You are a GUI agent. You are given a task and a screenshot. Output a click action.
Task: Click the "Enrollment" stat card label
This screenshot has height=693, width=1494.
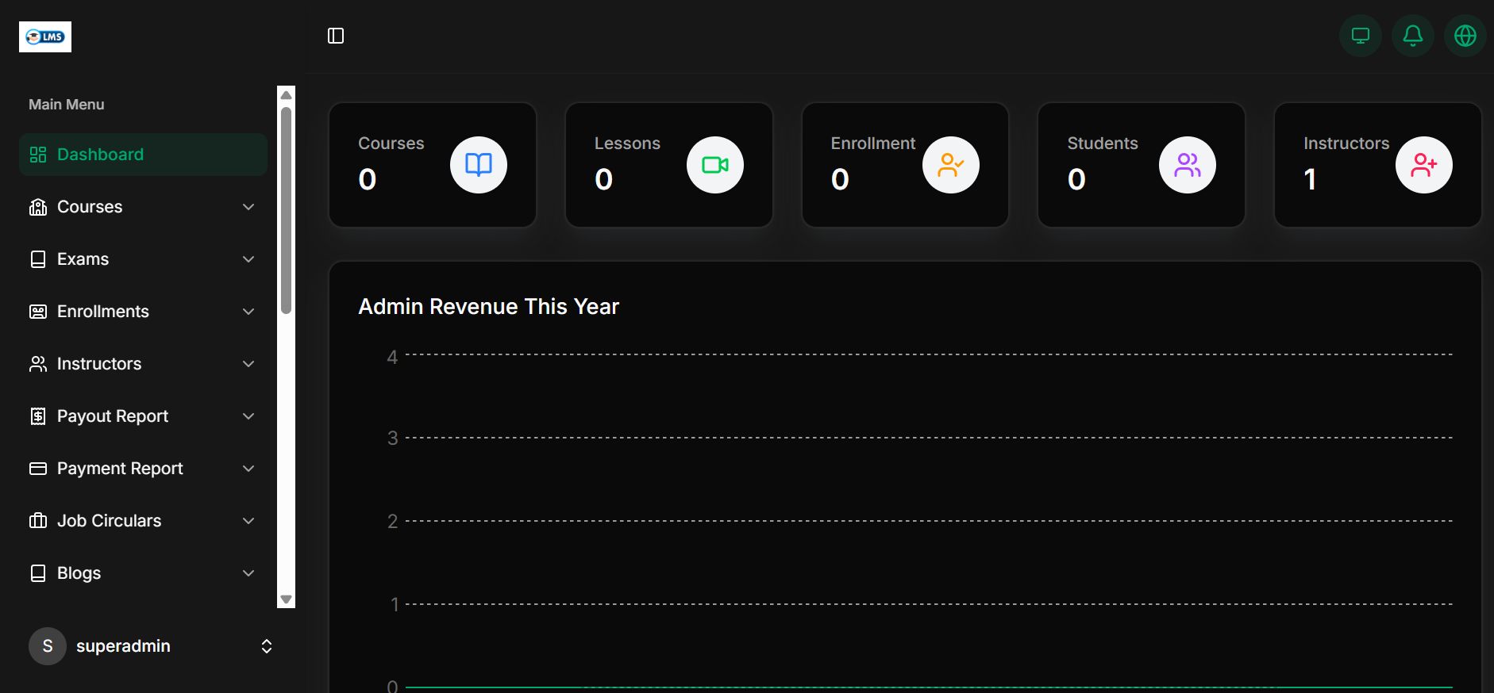[x=873, y=144]
